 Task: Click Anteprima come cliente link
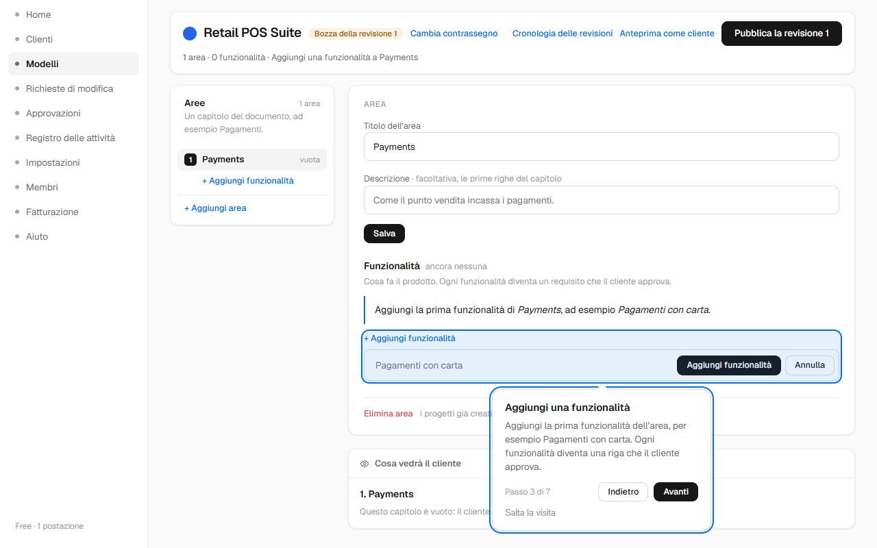(667, 34)
